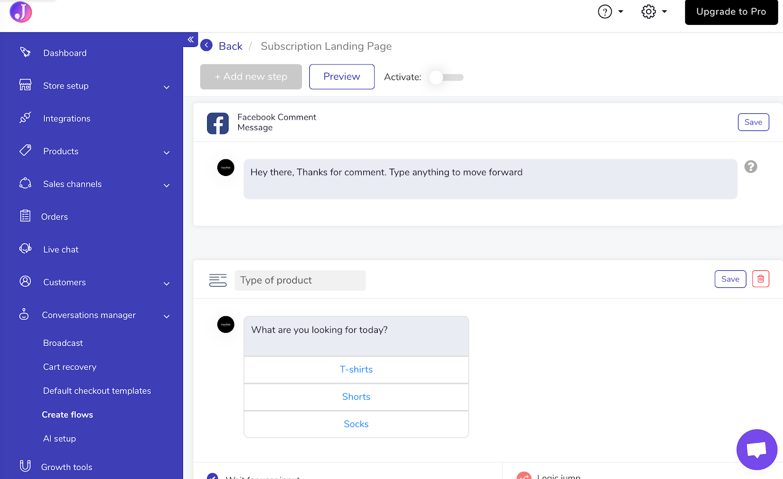Toggle the Activate switch
783x479 pixels.
coord(446,77)
